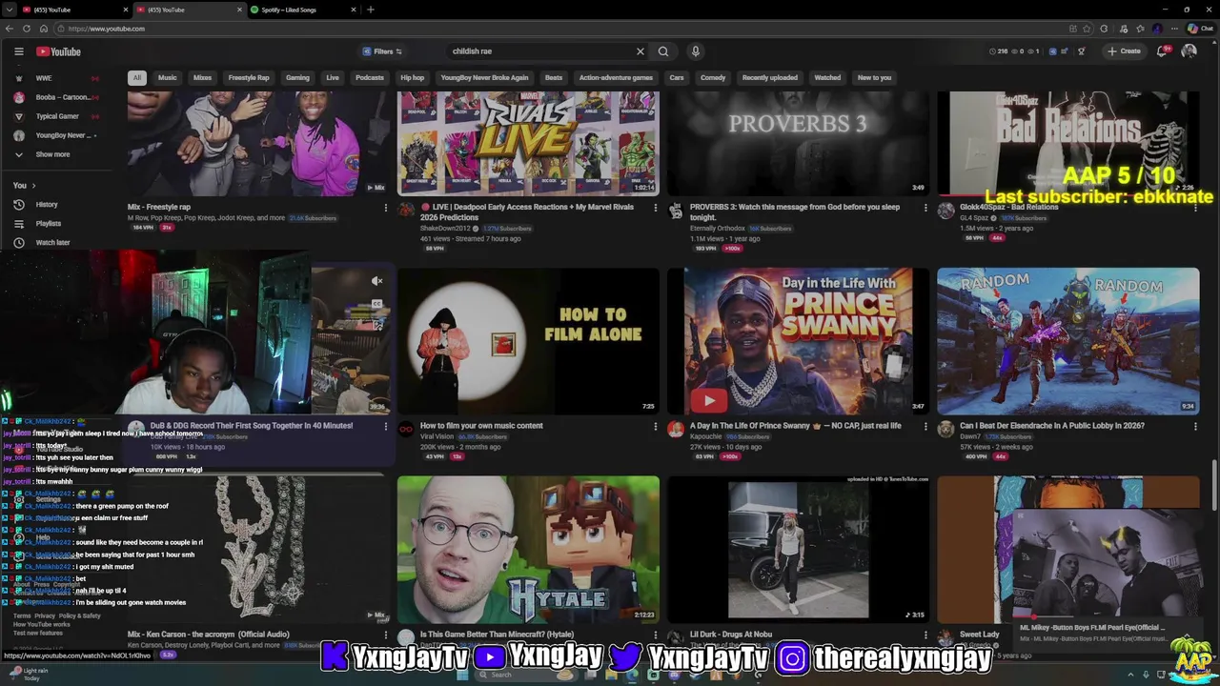The height and width of the screenshot is (686, 1220).
Task: Open the Copilot Chat button
Action: 1200,29
